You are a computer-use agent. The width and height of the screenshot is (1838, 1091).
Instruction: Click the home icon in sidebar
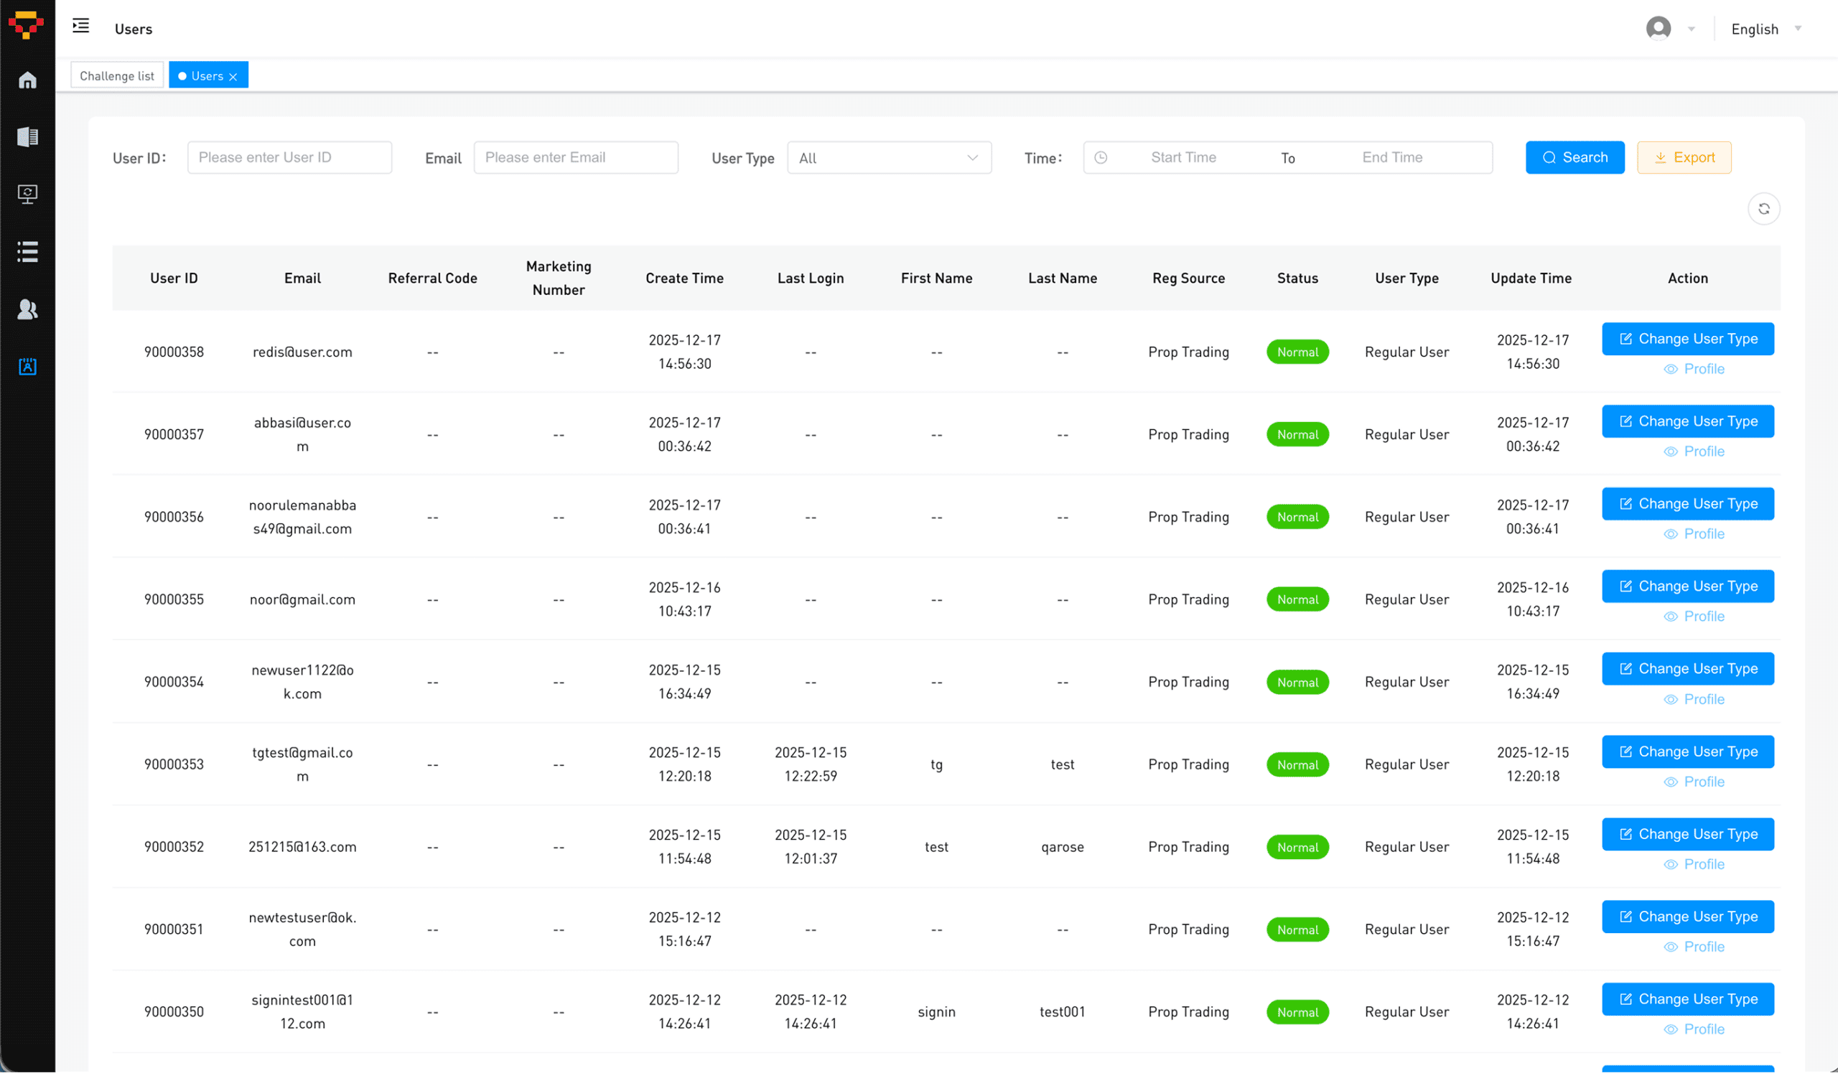(27, 80)
